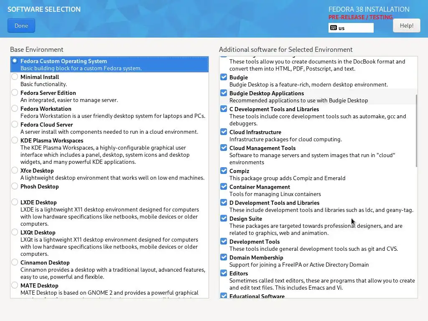Image resolution: width=428 pixels, height=321 pixels.
Task: Uncheck the Editors checkbox
Action: coord(224,273)
